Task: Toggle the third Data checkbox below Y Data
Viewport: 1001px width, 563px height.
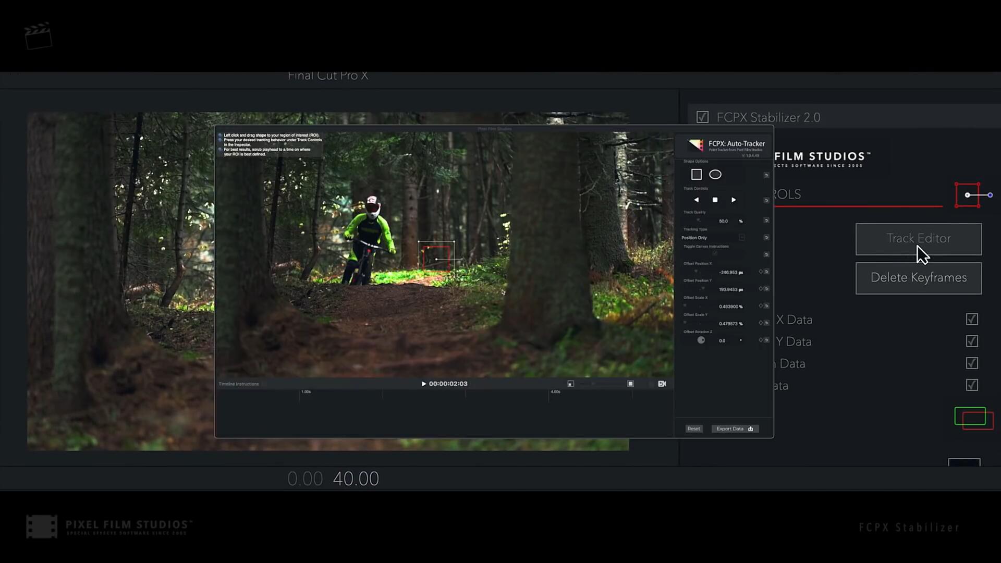Action: pos(972,363)
